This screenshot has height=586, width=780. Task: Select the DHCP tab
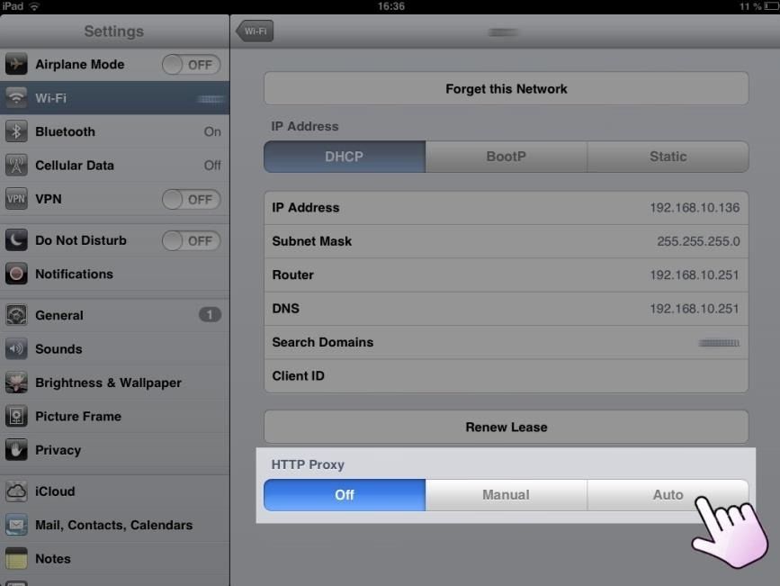(344, 156)
